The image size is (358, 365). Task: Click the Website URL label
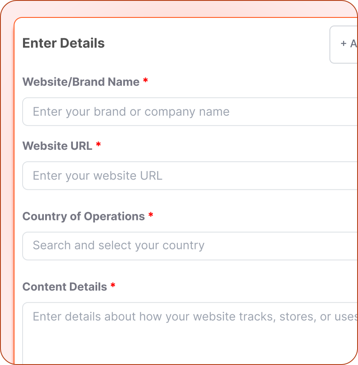[58, 145]
